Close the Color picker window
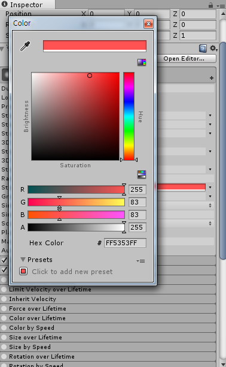 (x=148, y=23)
